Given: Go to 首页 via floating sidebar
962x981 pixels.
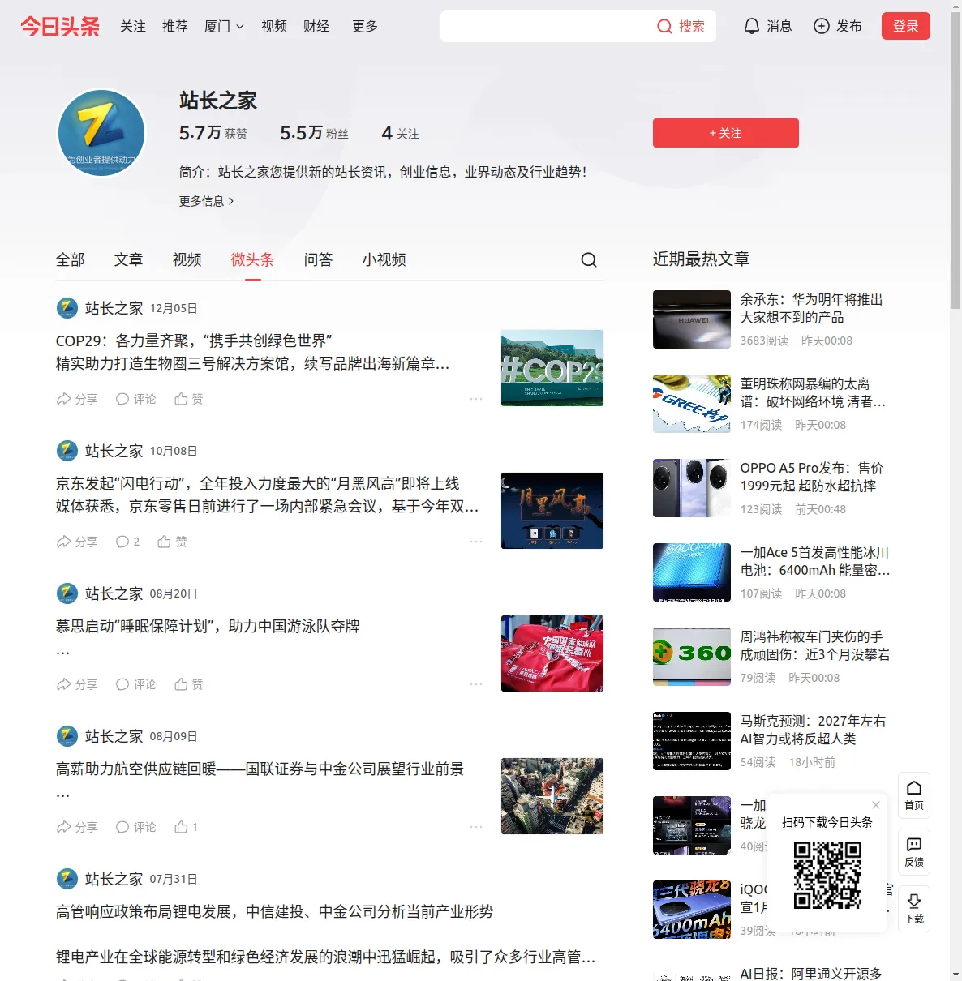Looking at the screenshot, I should tap(914, 795).
